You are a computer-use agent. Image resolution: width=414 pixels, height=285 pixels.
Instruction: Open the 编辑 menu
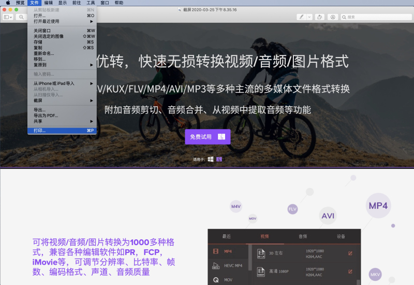click(x=48, y=3)
